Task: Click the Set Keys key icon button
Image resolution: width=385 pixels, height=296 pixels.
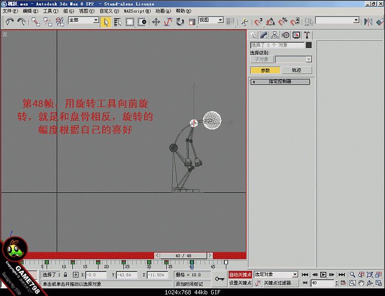Action: pos(219,279)
